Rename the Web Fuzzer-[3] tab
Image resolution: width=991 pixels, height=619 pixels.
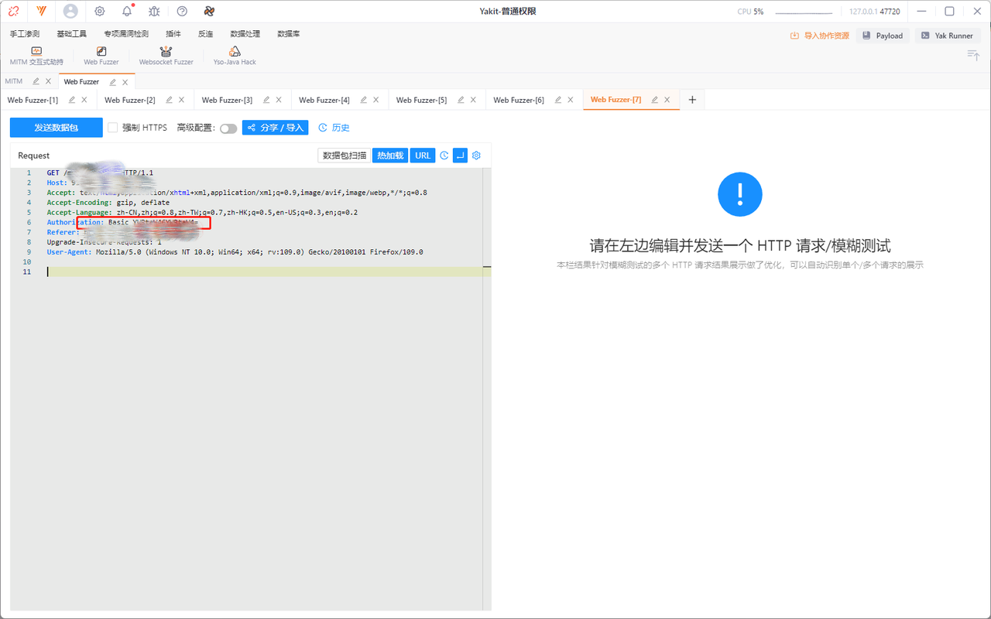click(x=267, y=100)
